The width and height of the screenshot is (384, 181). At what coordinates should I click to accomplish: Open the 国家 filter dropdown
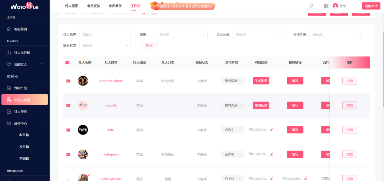pos(181,35)
